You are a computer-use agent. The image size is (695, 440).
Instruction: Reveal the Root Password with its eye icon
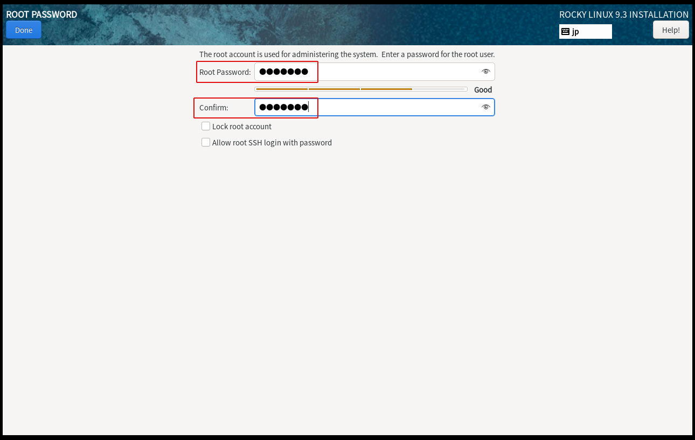click(x=485, y=72)
